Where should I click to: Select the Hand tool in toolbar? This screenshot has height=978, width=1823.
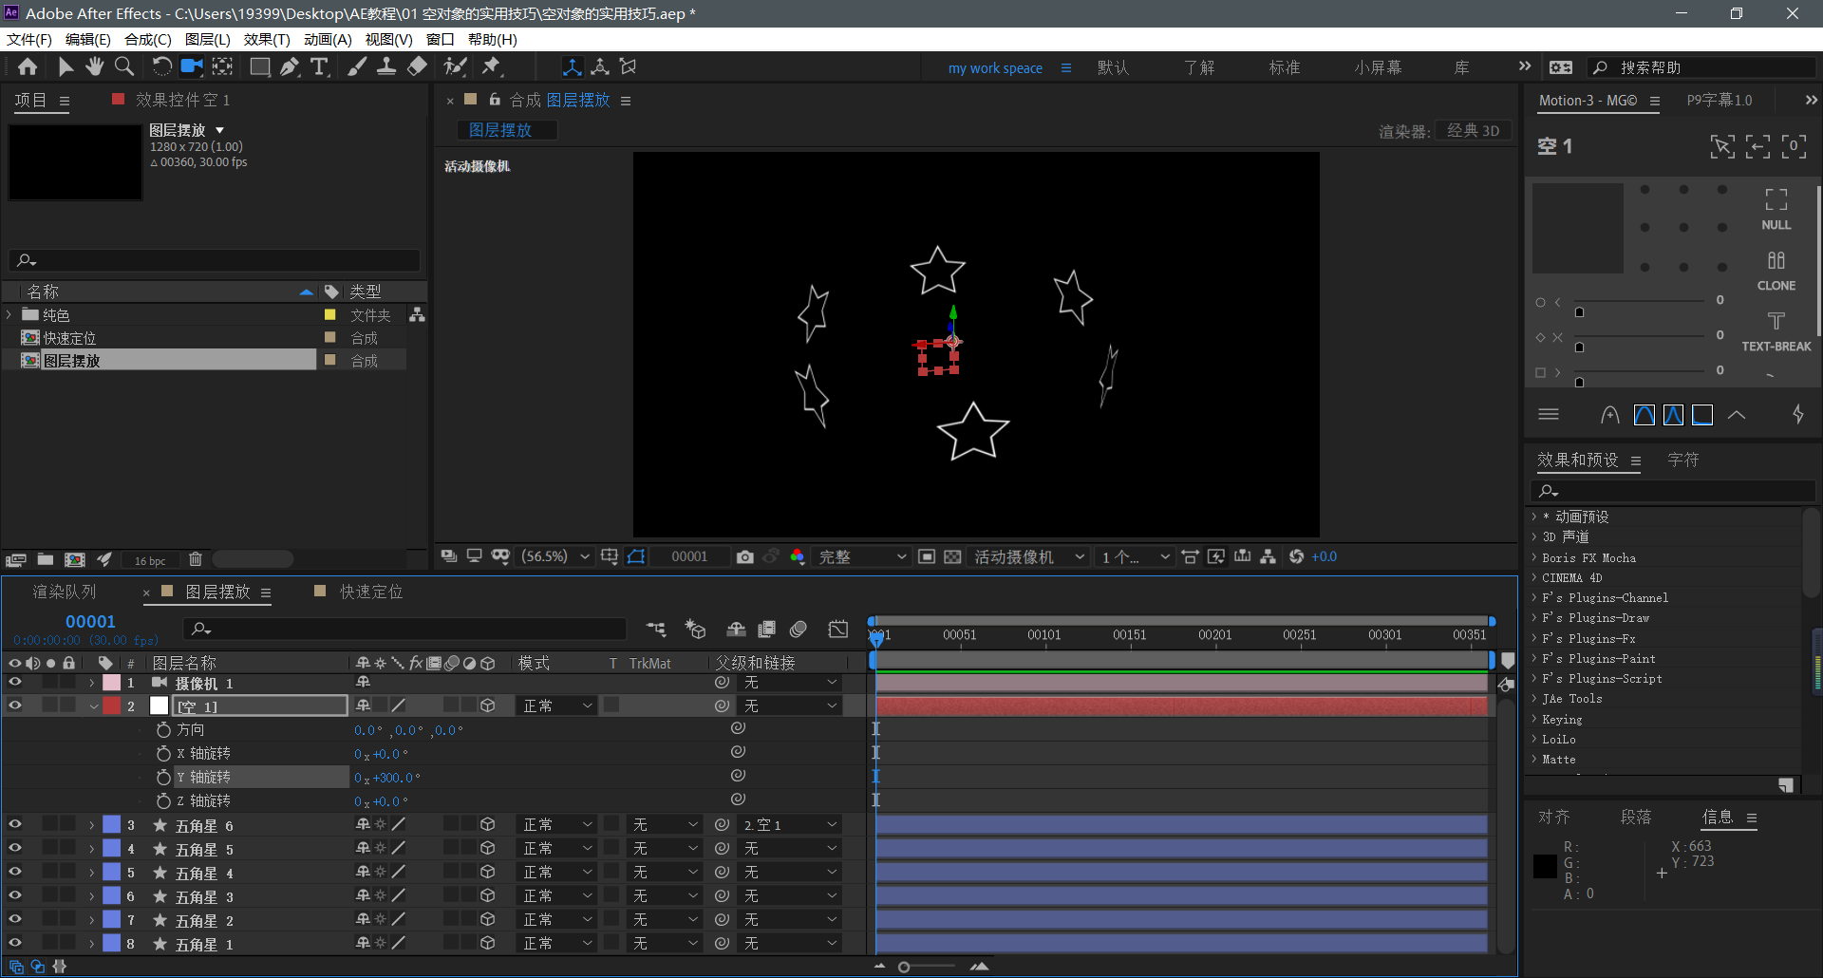[x=94, y=66]
